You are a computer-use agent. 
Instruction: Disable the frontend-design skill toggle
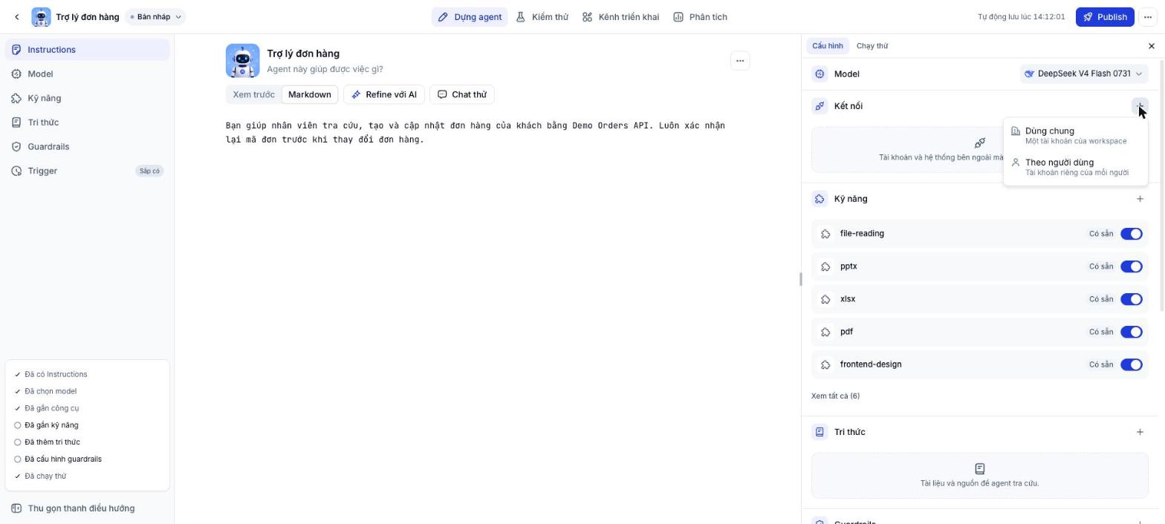(1131, 364)
